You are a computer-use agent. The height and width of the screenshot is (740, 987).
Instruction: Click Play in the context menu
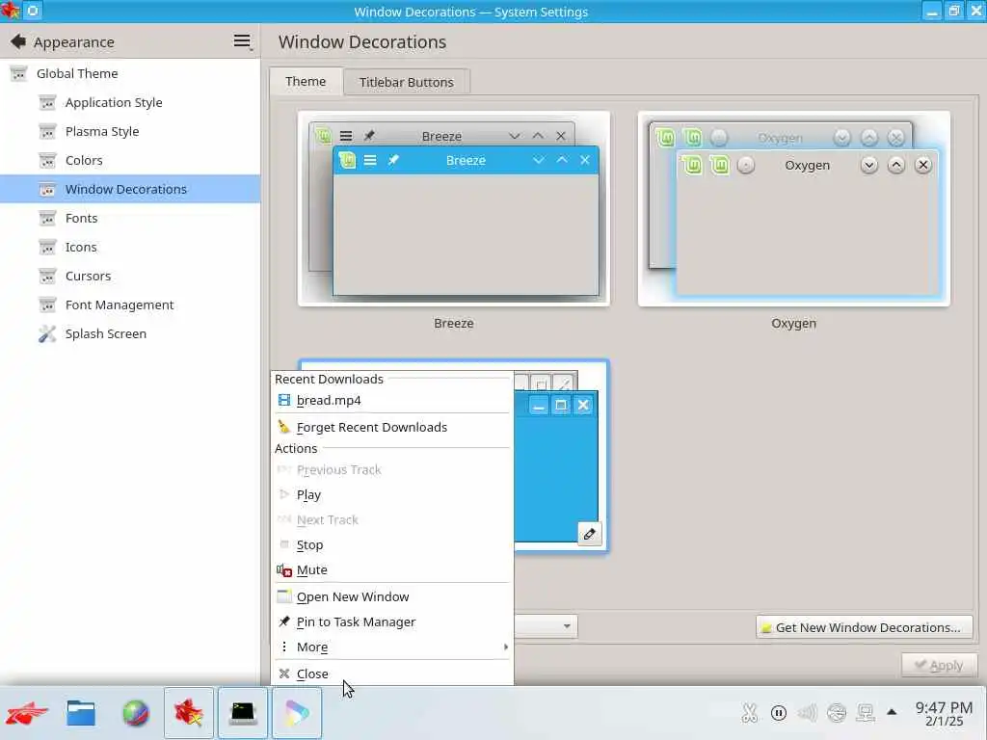point(392,494)
